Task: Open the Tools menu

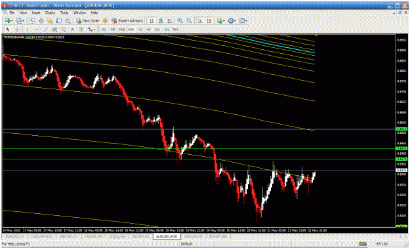Action: coord(64,12)
